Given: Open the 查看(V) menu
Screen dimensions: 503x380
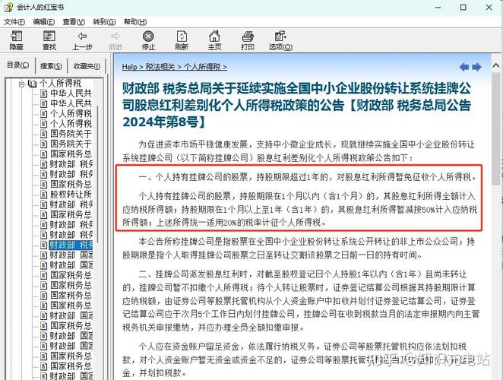Looking at the screenshot, I should pyautogui.click(x=74, y=22).
